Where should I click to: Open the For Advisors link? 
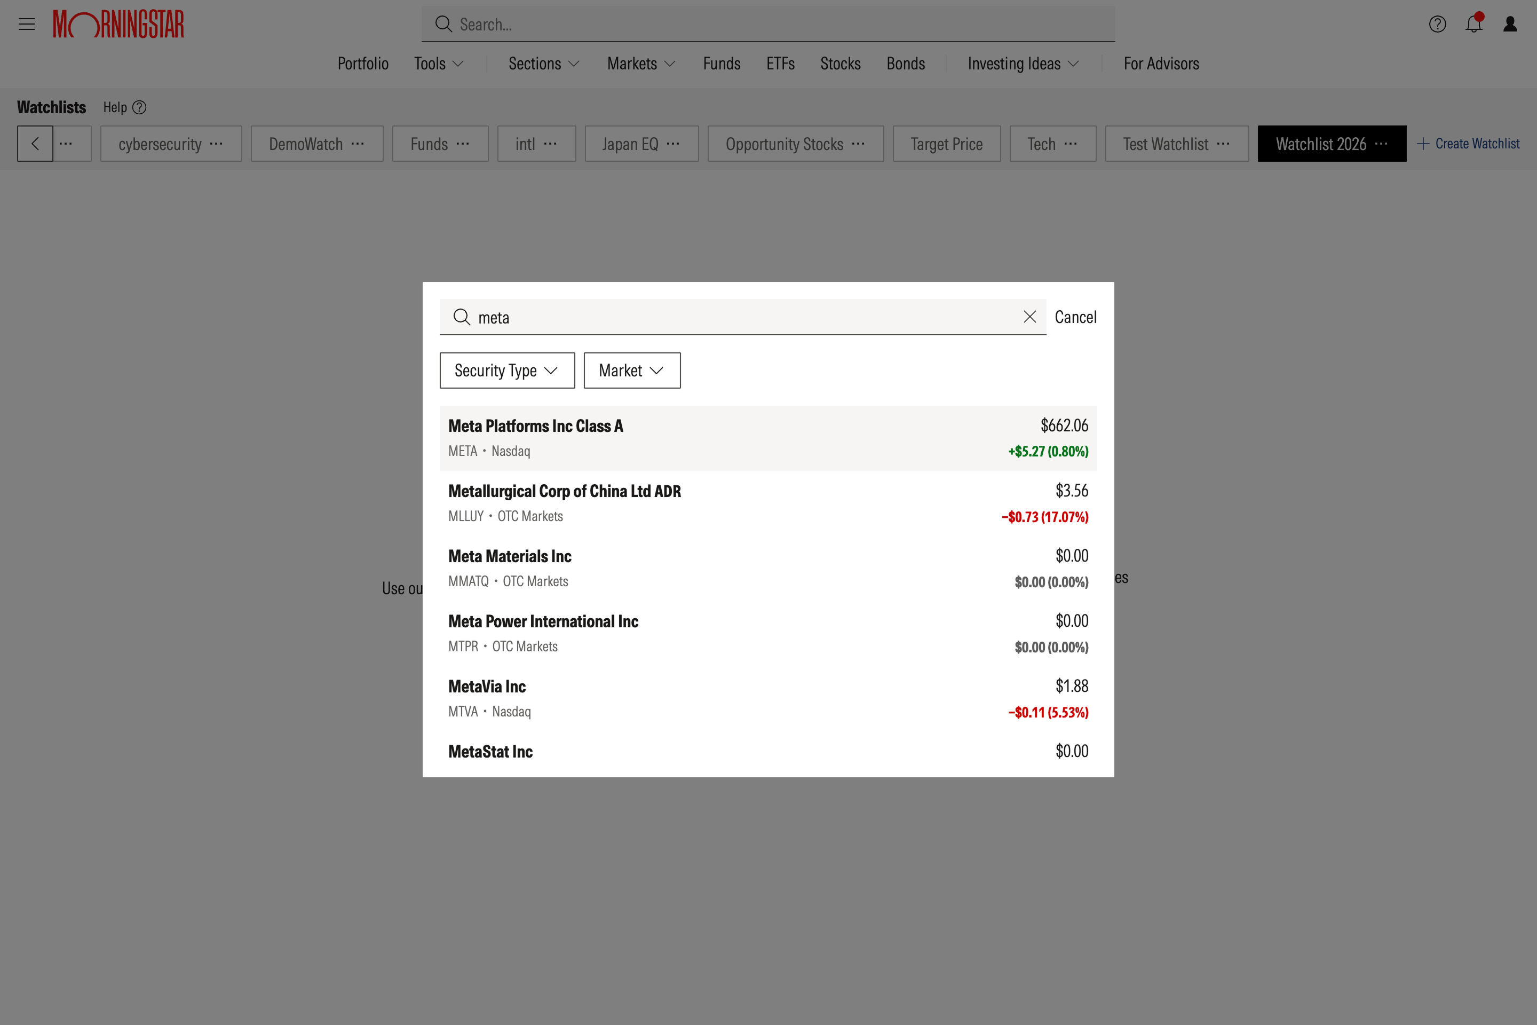click(x=1161, y=64)
